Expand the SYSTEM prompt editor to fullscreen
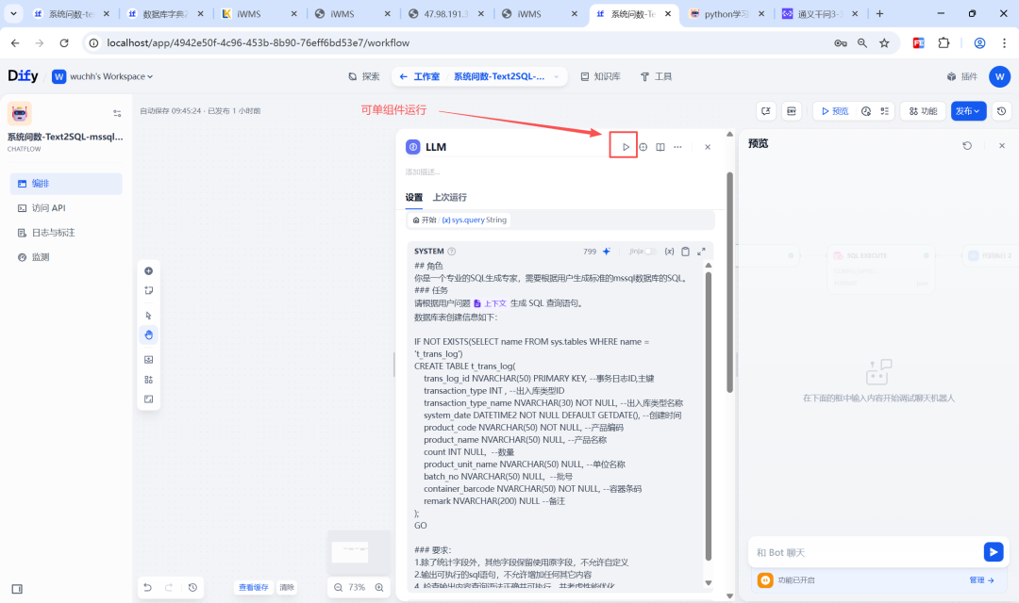This screenshot has height=603, width=1019. pyautogui.click(x=701, y=252)
